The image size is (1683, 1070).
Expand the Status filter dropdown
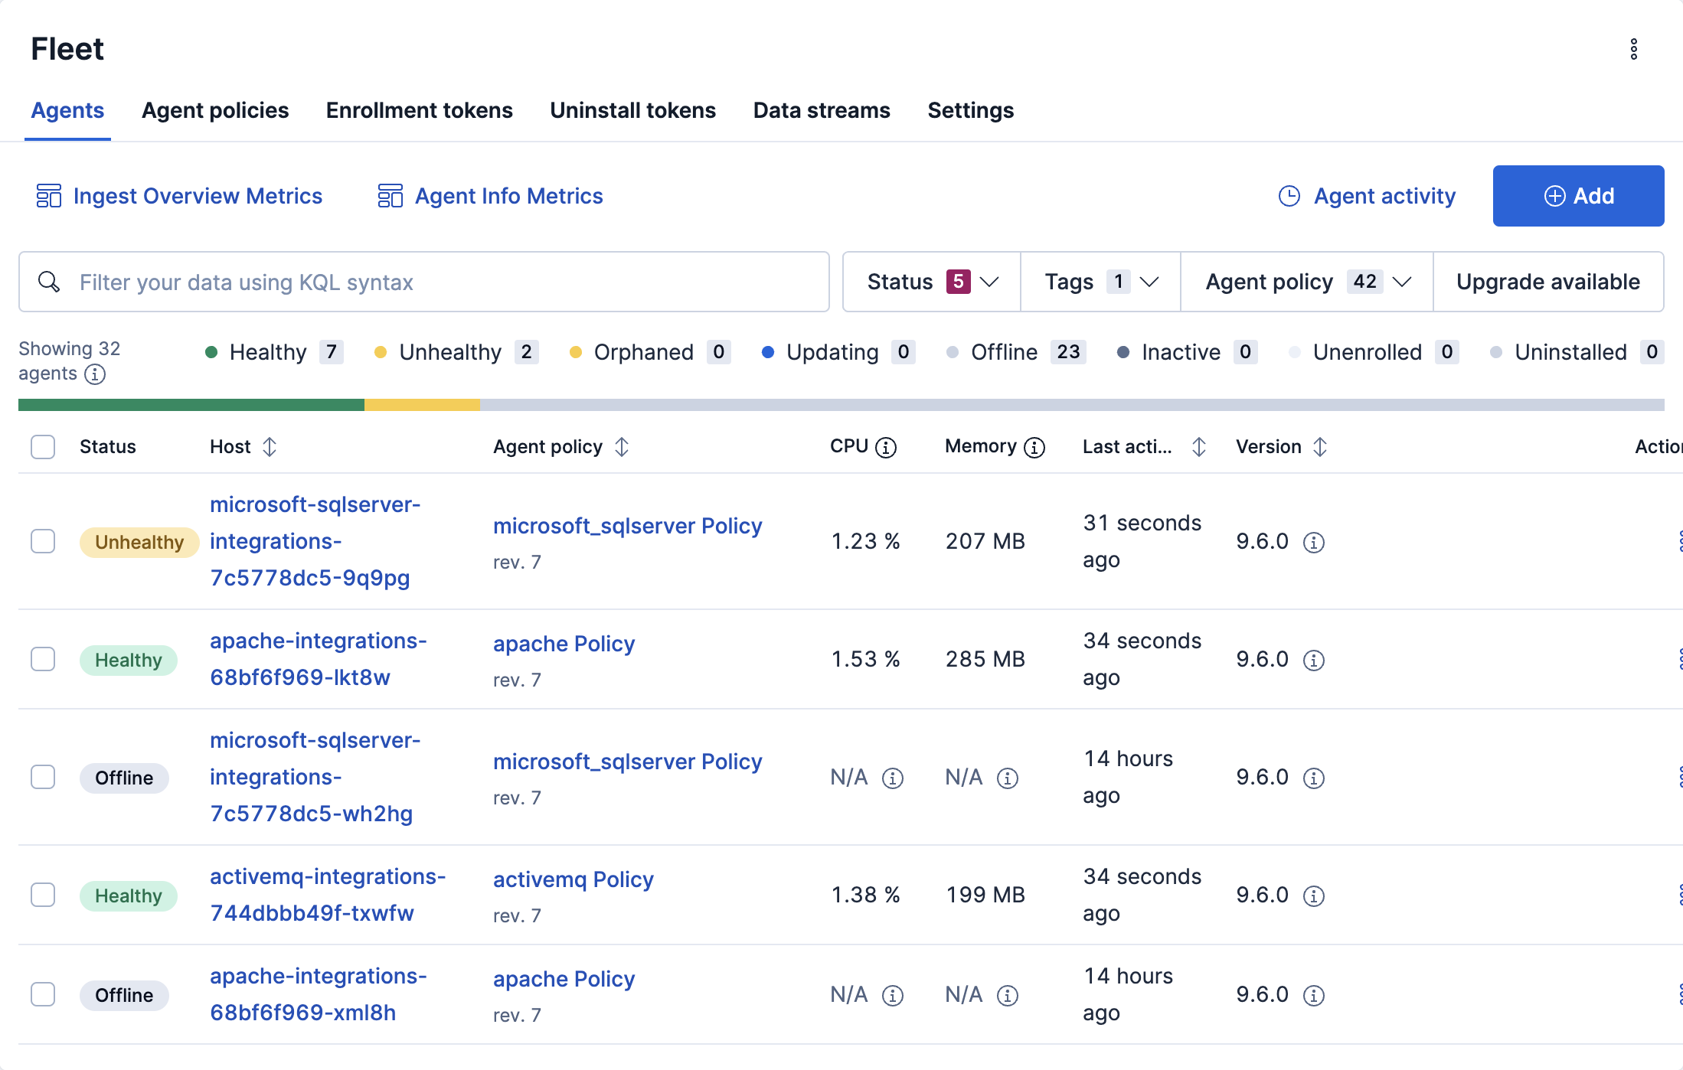click(x=932, y=282)
